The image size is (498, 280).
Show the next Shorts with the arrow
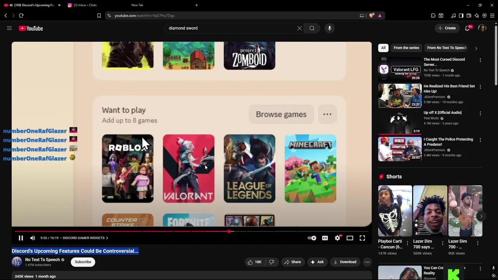[x=481, y=216]
